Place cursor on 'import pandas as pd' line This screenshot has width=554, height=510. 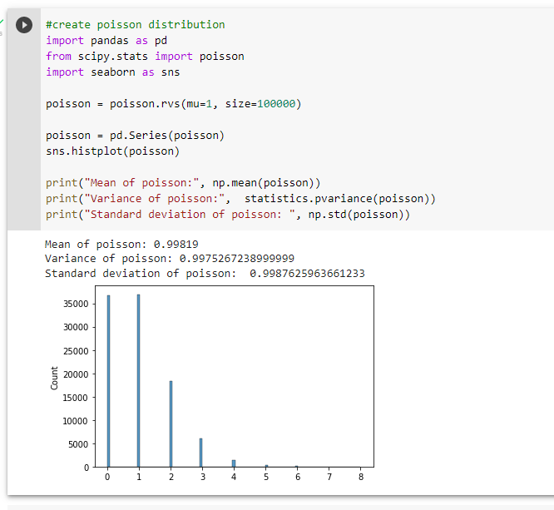tap(106, 41)
